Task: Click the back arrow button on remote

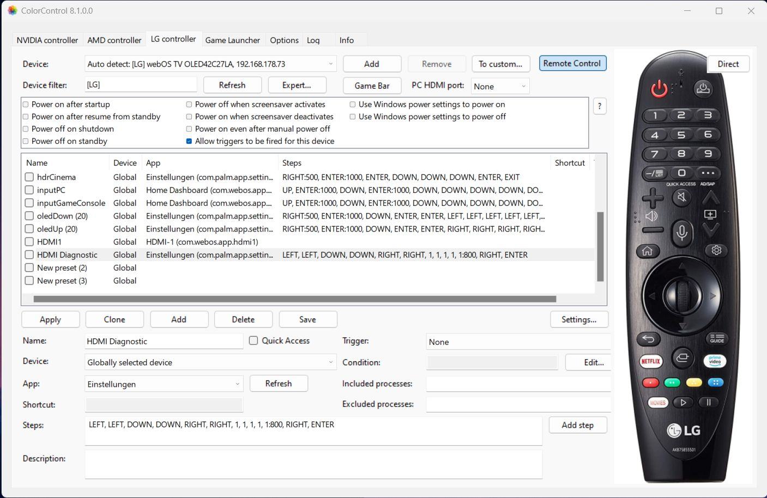Action: pos(648,339)
